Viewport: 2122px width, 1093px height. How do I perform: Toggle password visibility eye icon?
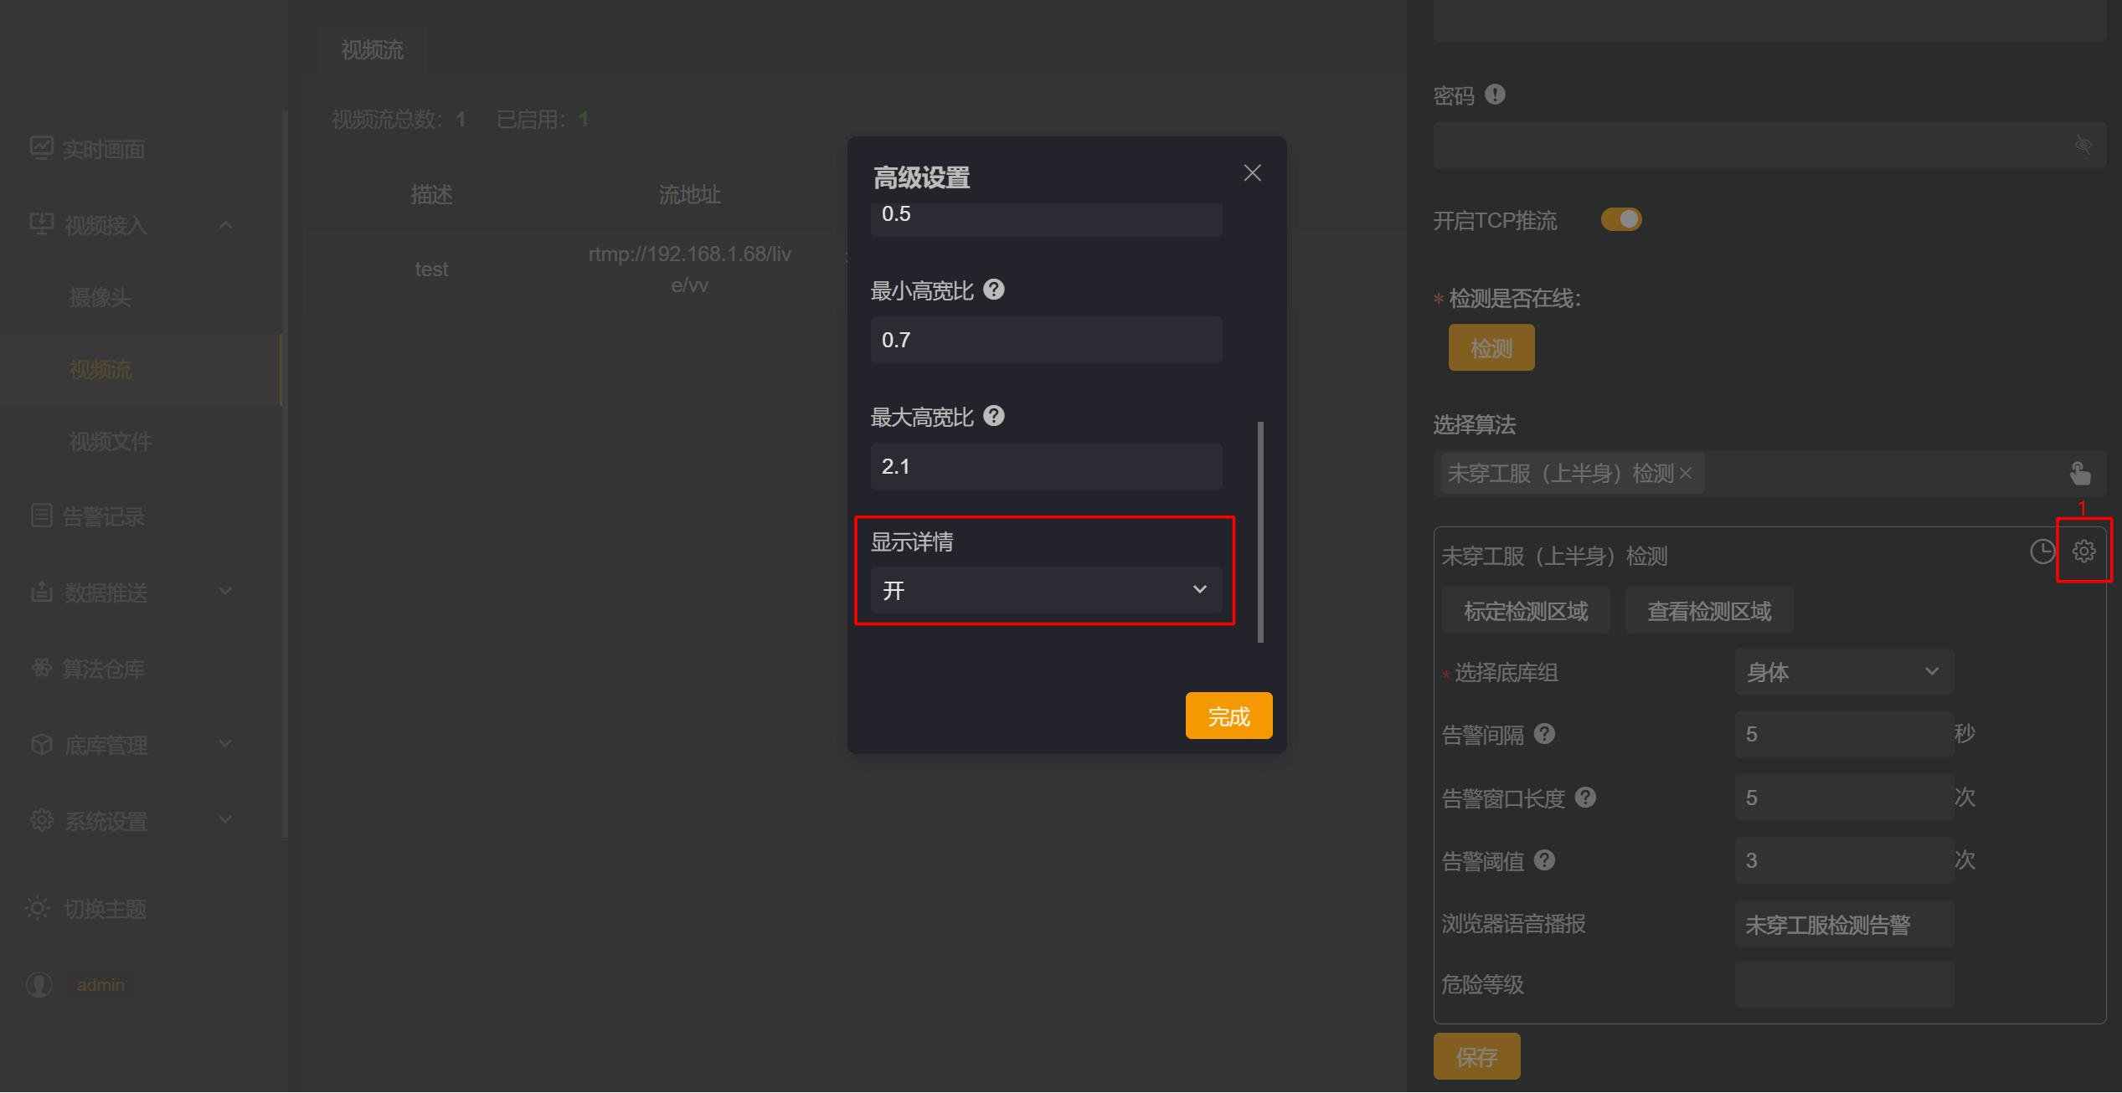[x=2083, y=146]
